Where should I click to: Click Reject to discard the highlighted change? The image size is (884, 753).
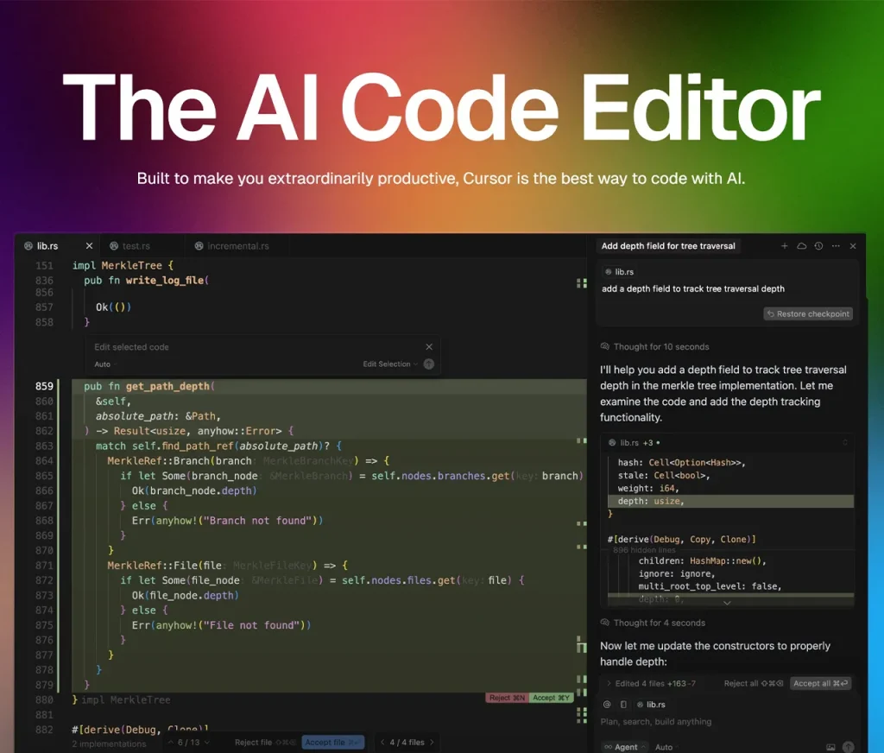[x=507, y=698]
